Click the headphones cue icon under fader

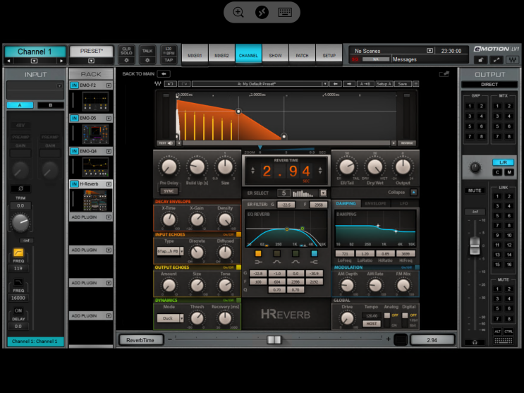[x=475, y=342]
